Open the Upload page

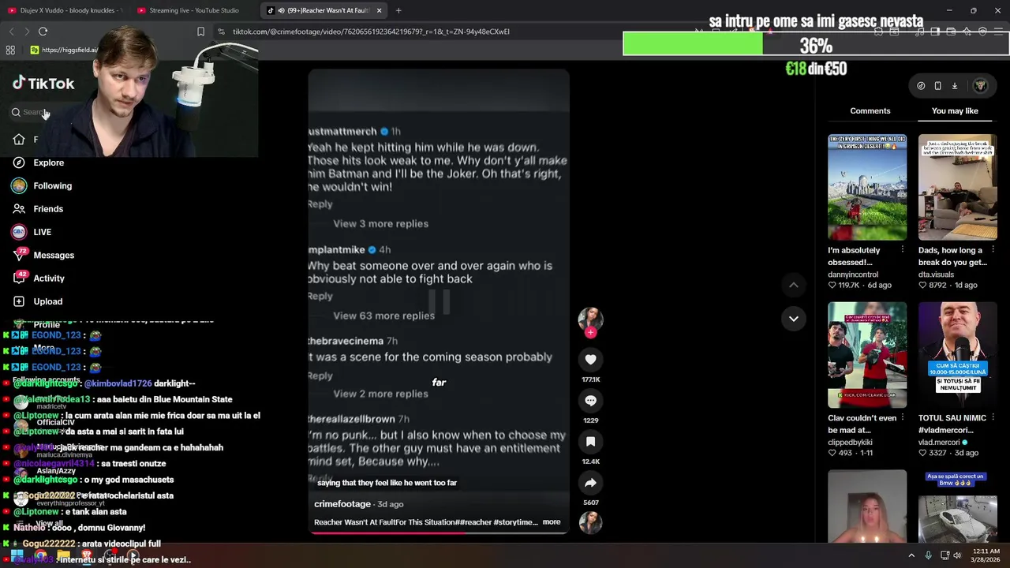click(x=37, y=301)
